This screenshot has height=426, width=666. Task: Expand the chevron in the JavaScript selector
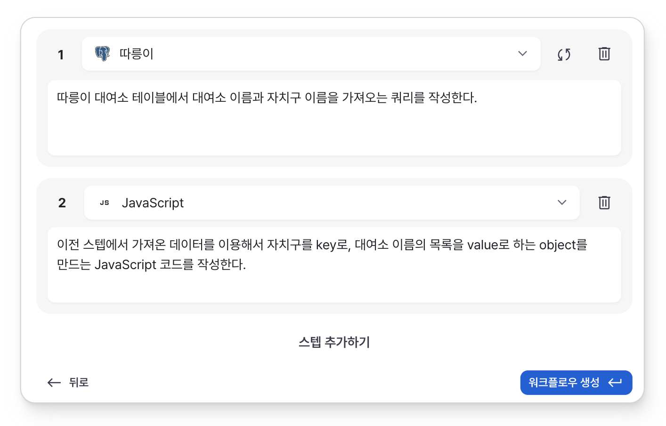[x=562, y=203]
